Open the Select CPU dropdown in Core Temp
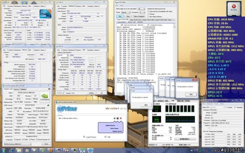Viewport: 245px width, 153px height. coord(217,107)
